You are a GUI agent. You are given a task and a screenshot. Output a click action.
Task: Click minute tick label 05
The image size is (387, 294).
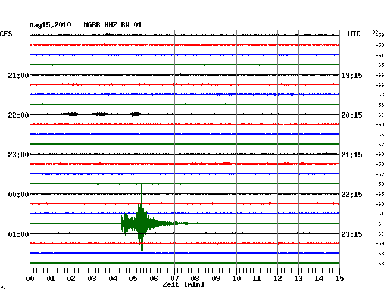click(133, 279)
